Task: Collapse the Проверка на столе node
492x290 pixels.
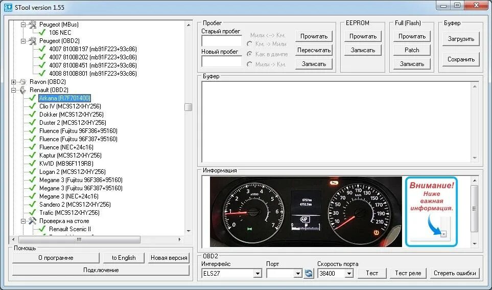Action: pyautogui.click(x=23, y=221)
